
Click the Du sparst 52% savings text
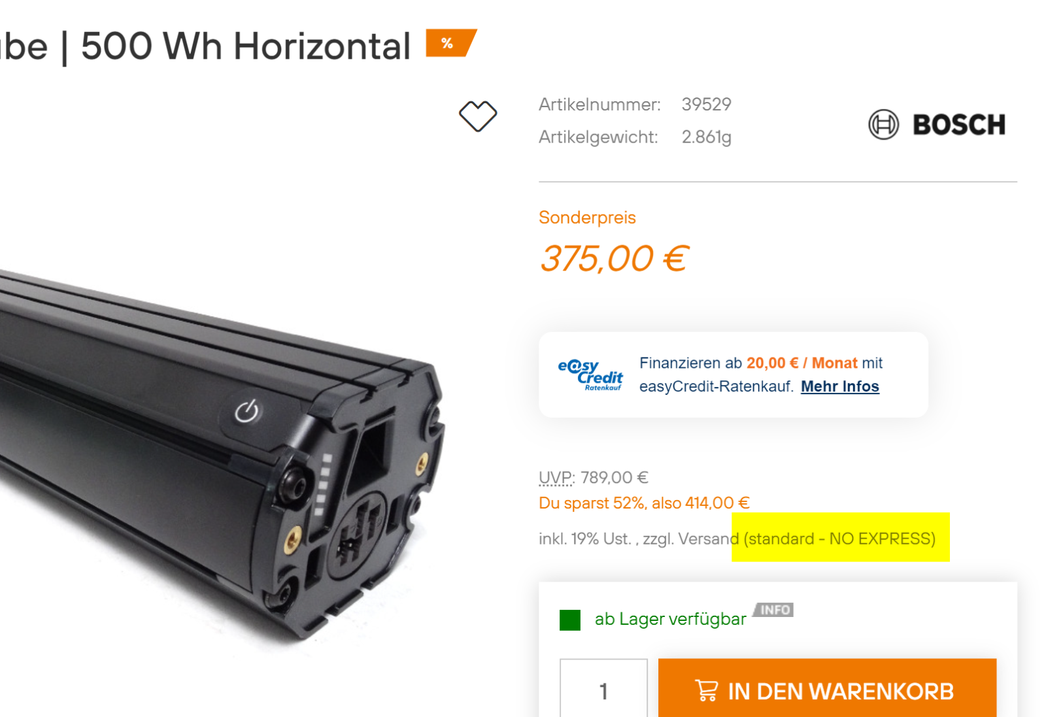point(644,503)
